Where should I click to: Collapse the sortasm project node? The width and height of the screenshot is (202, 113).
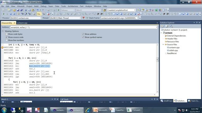tap(161, 33)
